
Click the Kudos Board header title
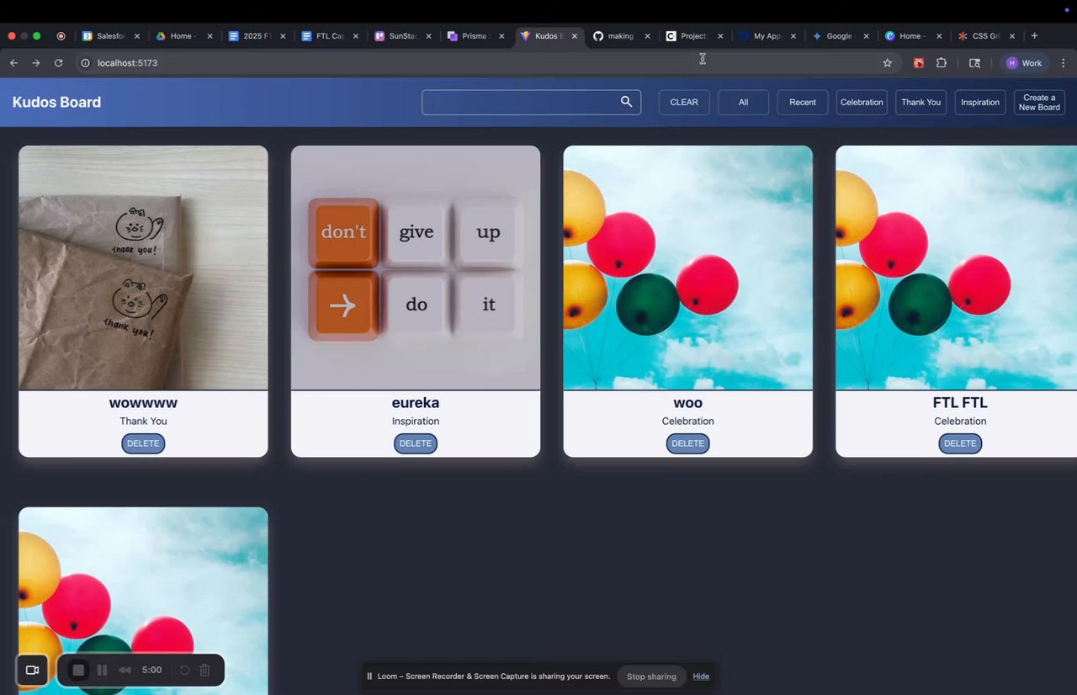click(x=56, y=102)
